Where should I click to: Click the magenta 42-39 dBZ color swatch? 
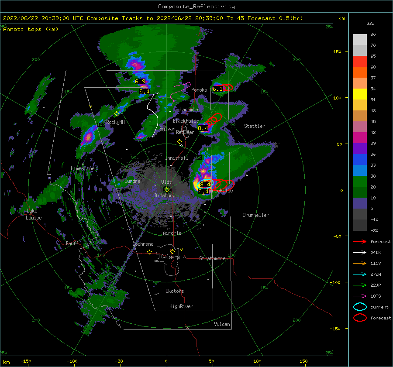tap(360, 138)
